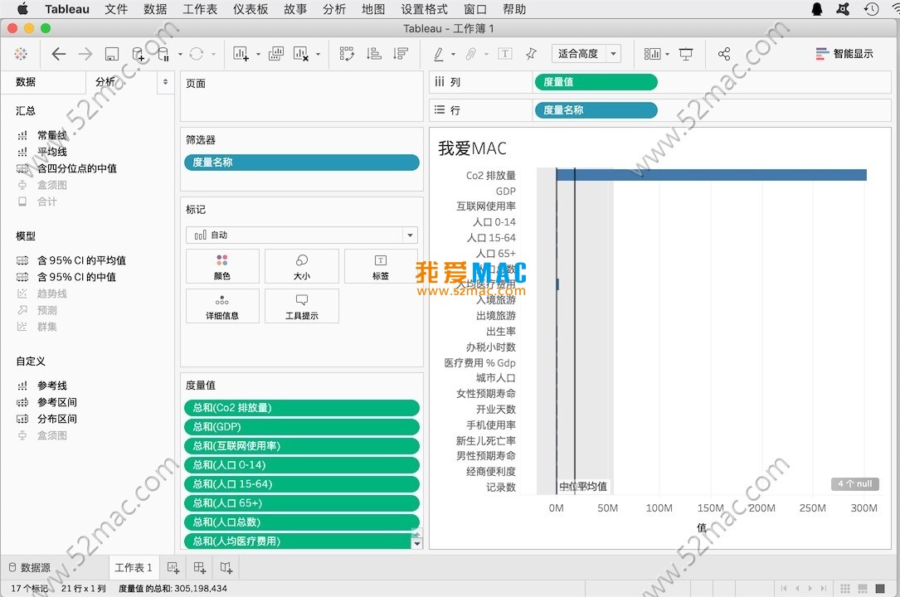
Task: Click the add new data source icon
Action: pos(139,54)
